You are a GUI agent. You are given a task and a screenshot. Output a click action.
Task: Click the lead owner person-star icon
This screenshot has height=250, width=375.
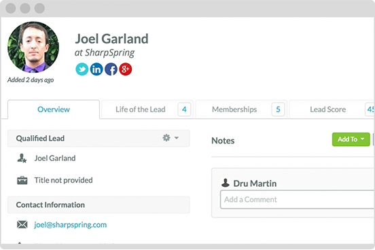(x=22, y=158)
